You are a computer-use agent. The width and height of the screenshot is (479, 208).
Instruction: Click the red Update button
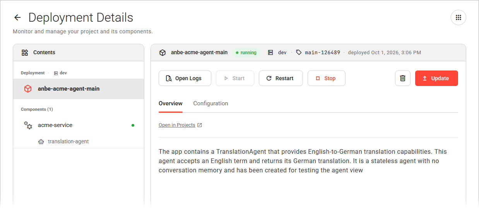(436, 78)
